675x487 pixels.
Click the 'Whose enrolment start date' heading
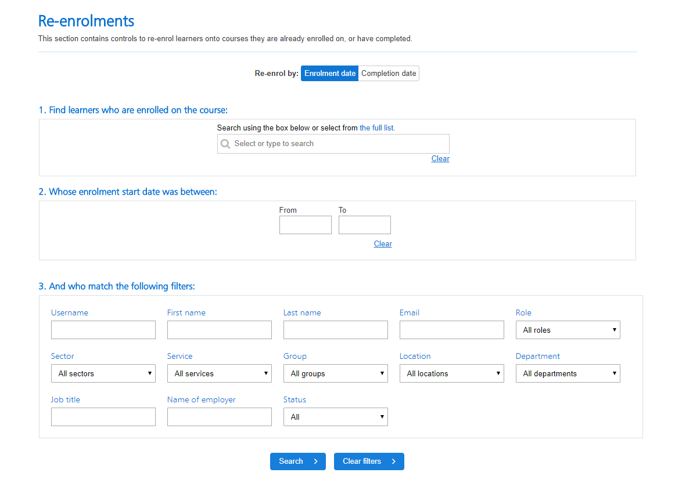click(128, 192)
